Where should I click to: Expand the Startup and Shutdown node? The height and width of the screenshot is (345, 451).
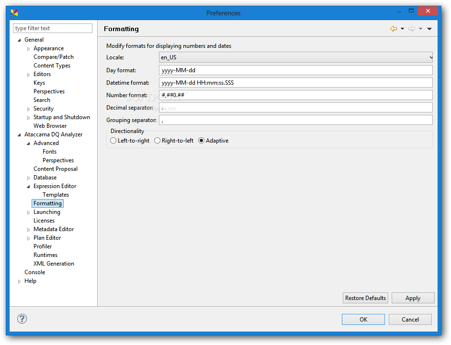coord(28,118)
